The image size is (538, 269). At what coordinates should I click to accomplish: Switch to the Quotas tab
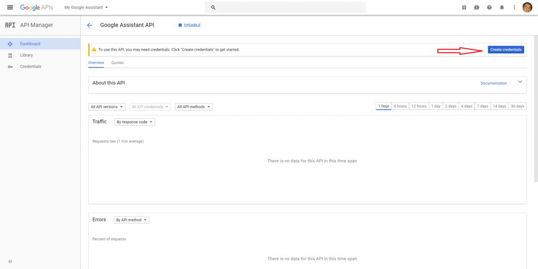pos(117,63)
